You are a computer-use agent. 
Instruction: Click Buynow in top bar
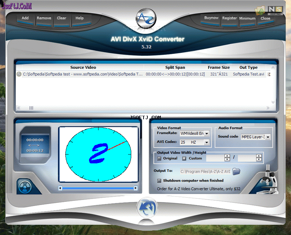click(211, 18)
